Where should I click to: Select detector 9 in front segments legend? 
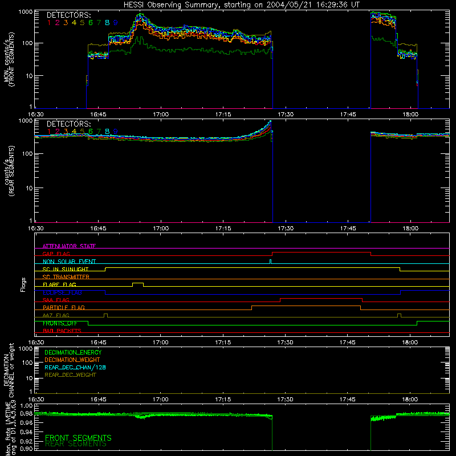pyautogui.click(x=116, y=23)
